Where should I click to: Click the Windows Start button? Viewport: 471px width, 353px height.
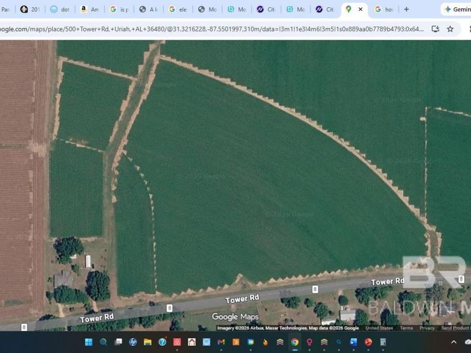click(87, 343)
